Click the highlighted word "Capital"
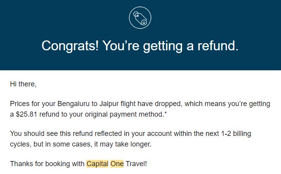The height and width of the screenshot is (174, 281). (97, 164)
